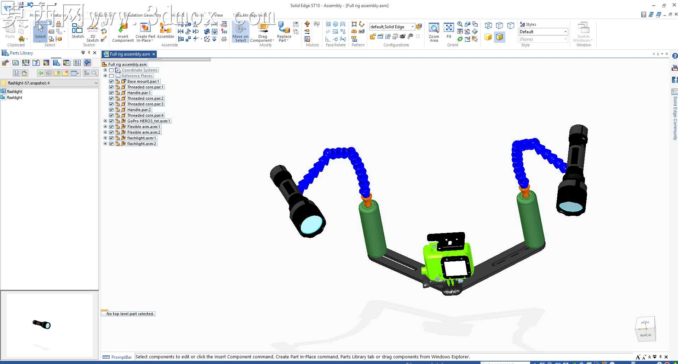This screenshot has width=678, height=364.
Task: Click the view orientation cube
Action: click(x=645, y=329)
